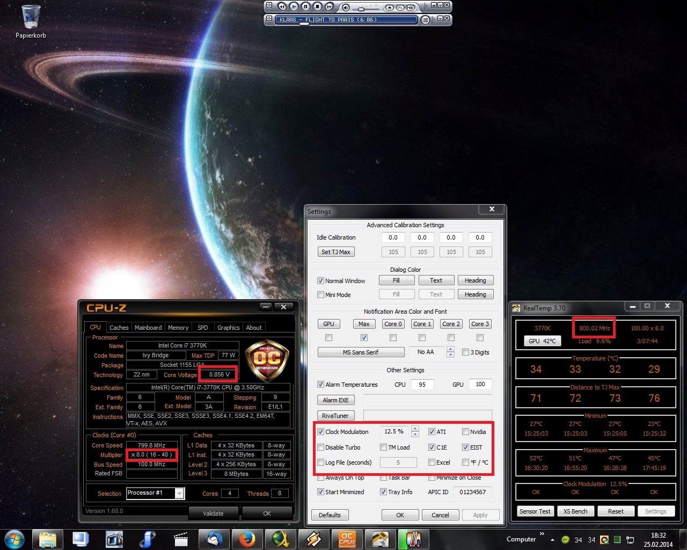The width and height of the screenshot is (687, 550).
Task: Toggle Winamp PL playlist button
Action: click(400, 8)
